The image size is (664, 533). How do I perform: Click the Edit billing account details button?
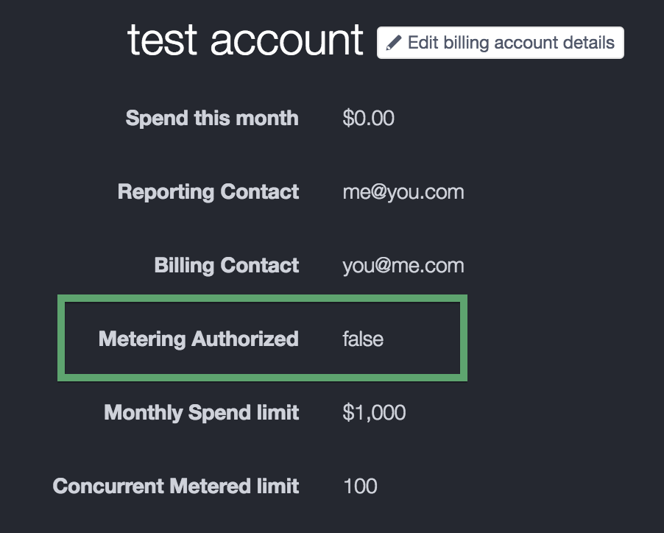click(500, 43)
